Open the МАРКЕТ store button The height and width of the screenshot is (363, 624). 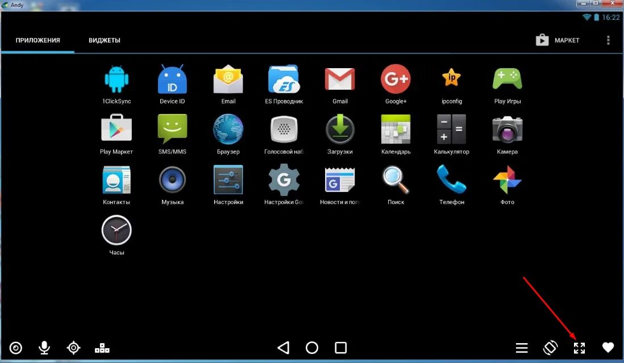pyautogui.click(x=558, y=40)
